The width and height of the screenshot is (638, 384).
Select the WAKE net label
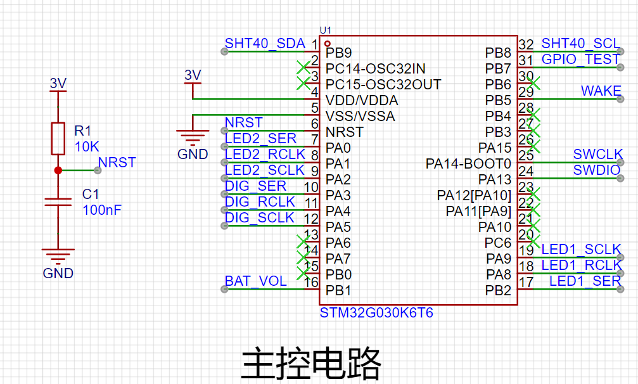point(601,91)
